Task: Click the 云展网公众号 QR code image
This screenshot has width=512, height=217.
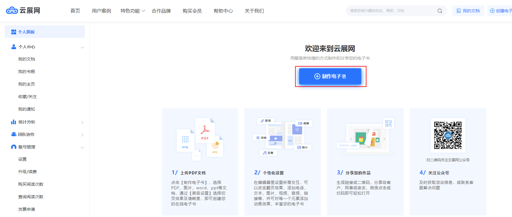Action: point(448,135)
